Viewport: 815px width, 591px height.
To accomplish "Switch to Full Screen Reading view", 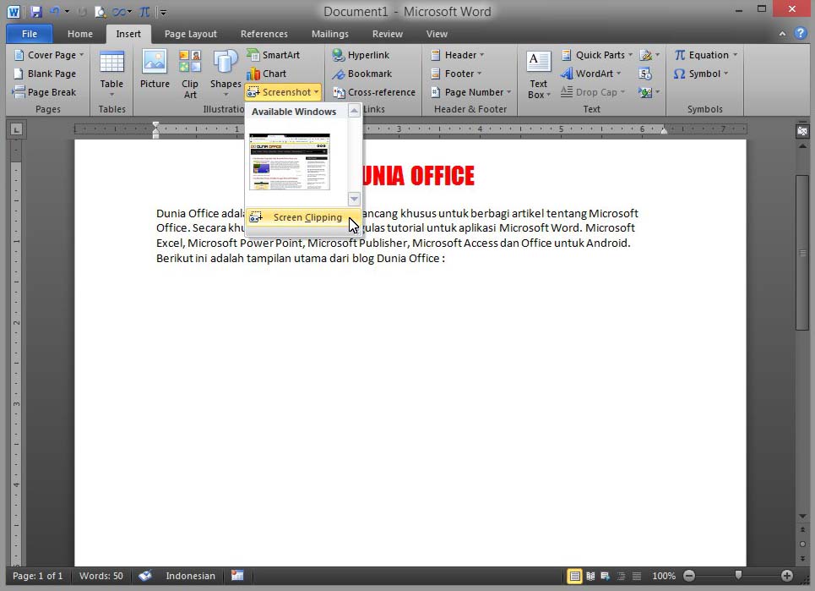I will (x=590, y=576).
